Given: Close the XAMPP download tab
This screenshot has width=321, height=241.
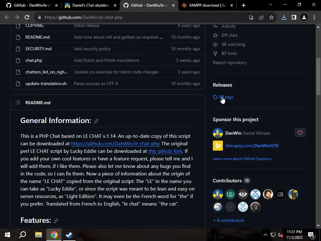Looking at the screenshot, I should point(232,5).
